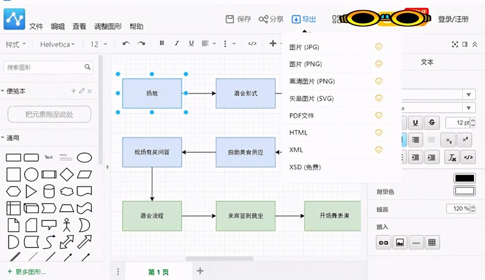Select the cloud shape in the palette

click(66, 191)
